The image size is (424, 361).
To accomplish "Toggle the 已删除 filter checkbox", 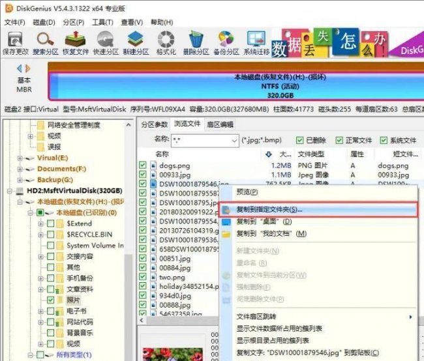I will pos(299,140).
